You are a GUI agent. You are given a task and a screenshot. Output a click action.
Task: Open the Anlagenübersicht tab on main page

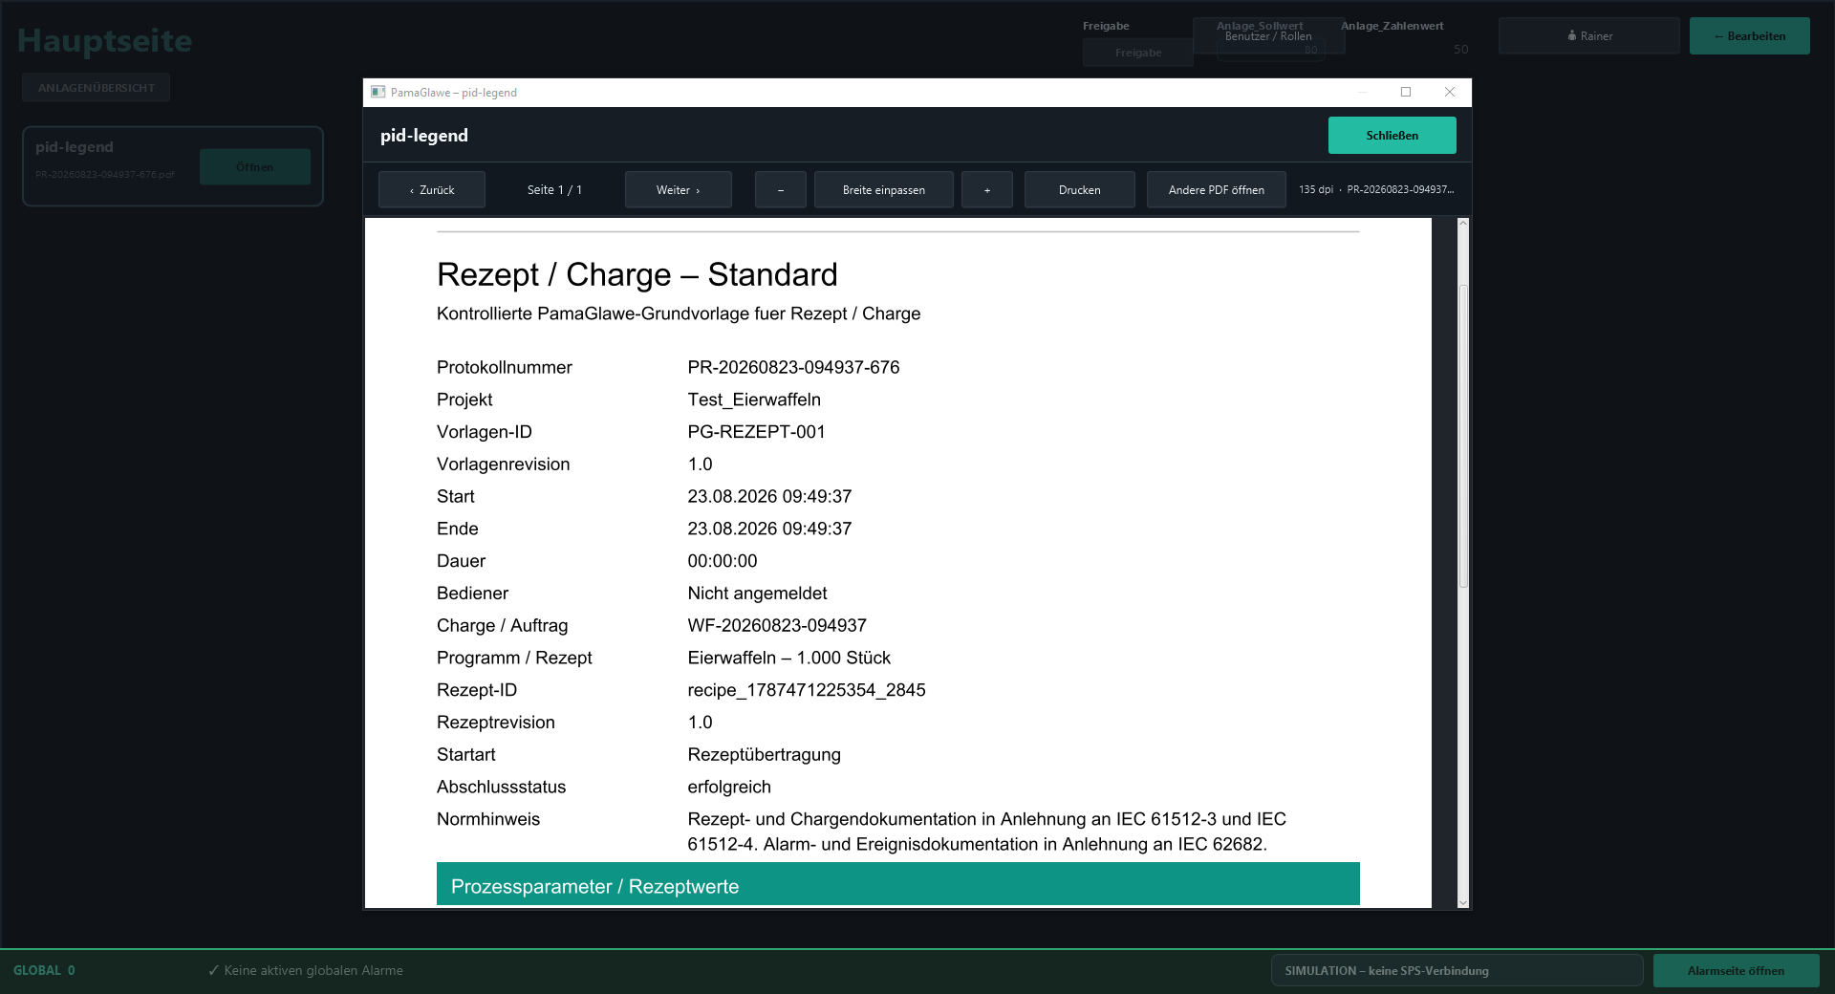click(x=97, y=88)
